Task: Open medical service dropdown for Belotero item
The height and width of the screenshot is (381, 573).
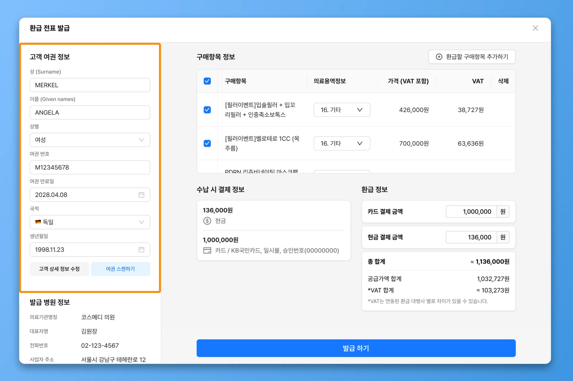Action: 342,143
